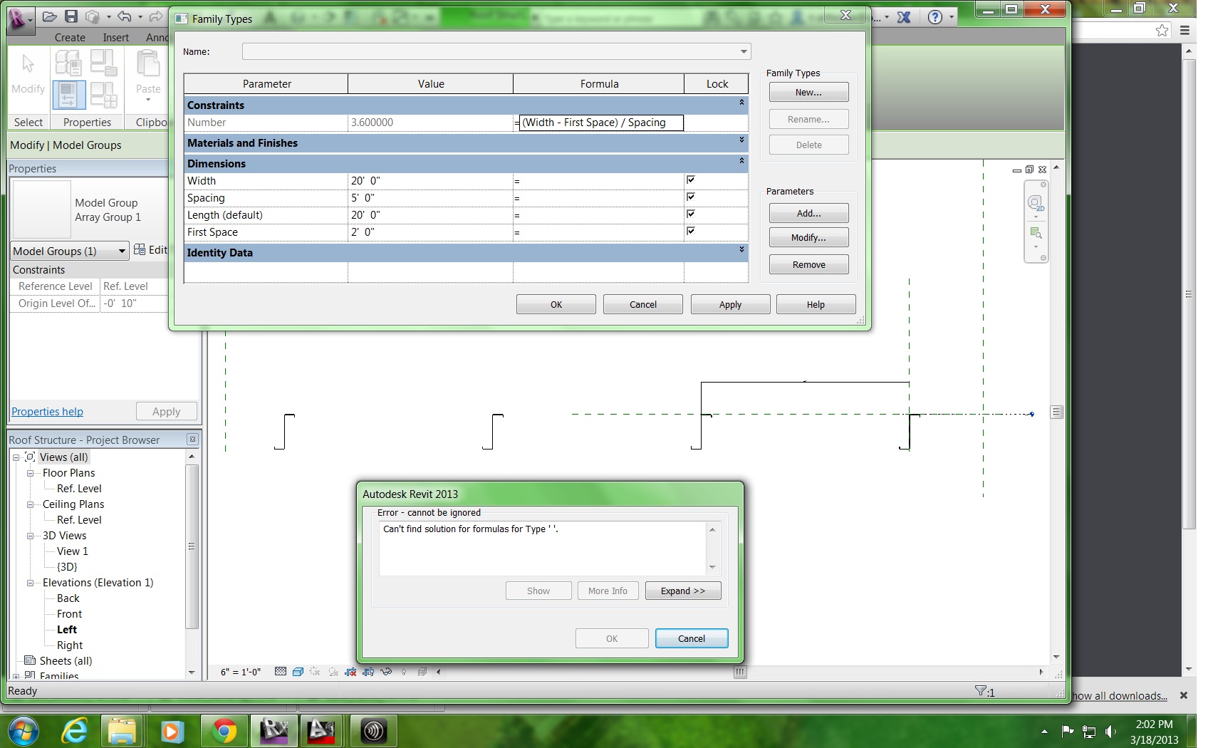The image size is (1208, 748).
Task: Click the Number formula input field
Action: pos(601,123)
